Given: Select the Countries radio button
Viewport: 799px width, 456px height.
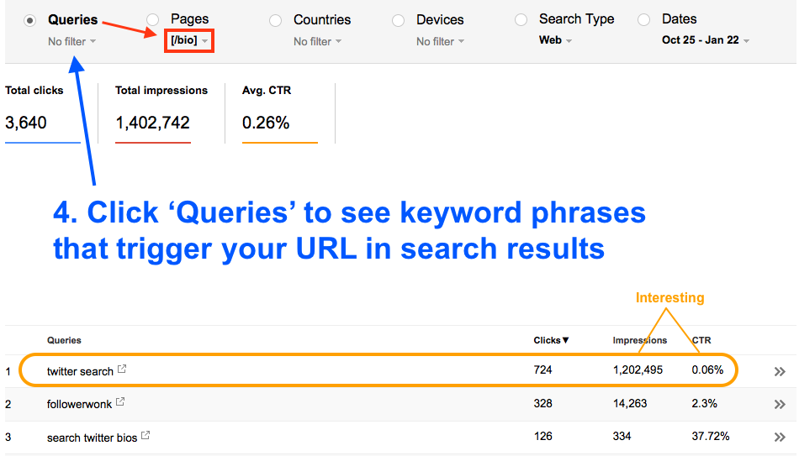Looking at the screenshot, I should [275, 20].
